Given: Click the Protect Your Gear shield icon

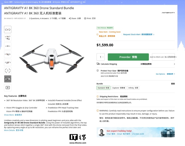Looking at the screenshot, I should pyautogui.click(x=98, y=70).
